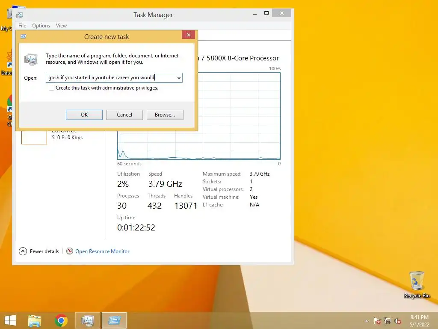This screenshot has height=329, width=438.
Task: Select Task Manager taskbar button
Action: click(x=88, y=320)
